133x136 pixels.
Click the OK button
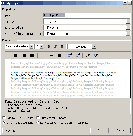point(99,130)
